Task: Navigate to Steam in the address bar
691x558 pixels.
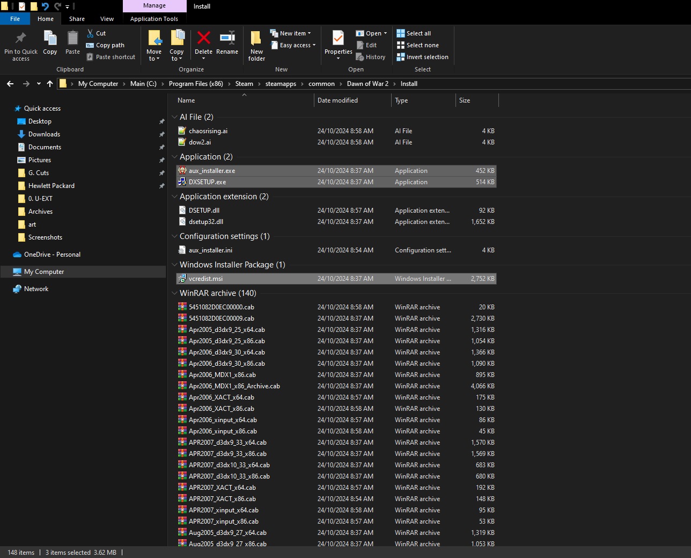Action: pos(244,84)
